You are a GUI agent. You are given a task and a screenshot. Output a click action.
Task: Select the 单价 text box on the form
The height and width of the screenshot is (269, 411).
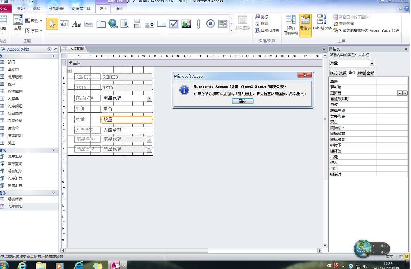[x=127, y=109]
